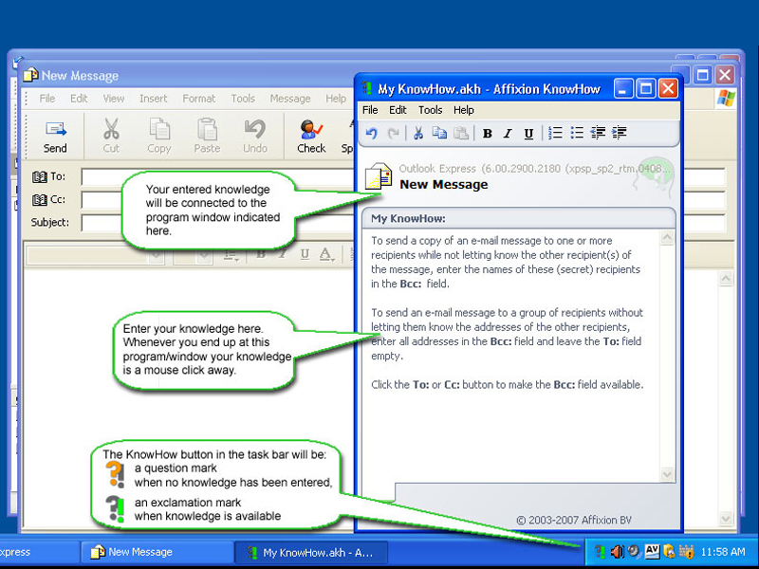Click the Copy icon in New Message toolbar
759x569 pixels.
[159, 137]
